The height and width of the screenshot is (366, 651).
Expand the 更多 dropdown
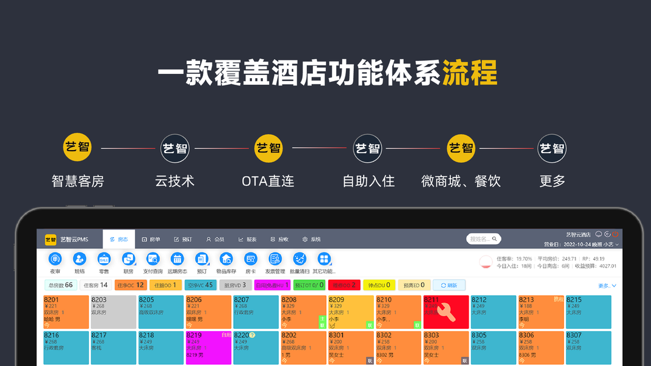point(607,285)
